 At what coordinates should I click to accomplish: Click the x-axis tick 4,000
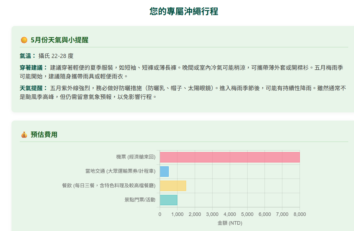pyautogui.click(x=230, y=214)
